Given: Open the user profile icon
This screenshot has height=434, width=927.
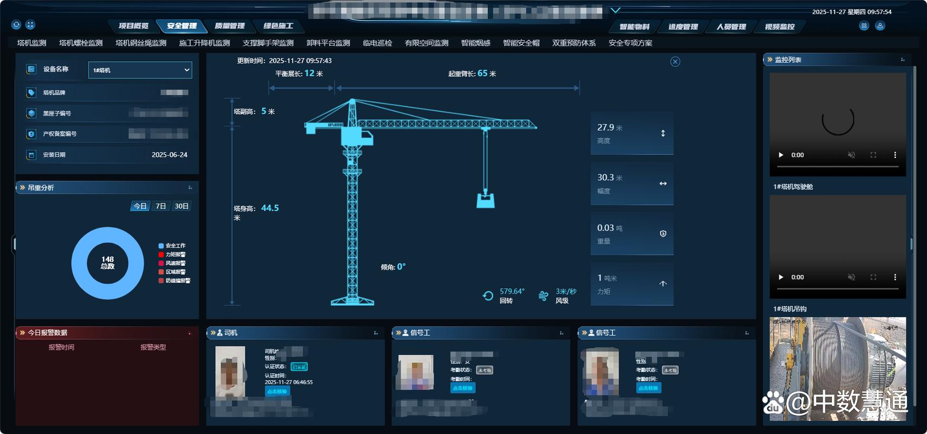Looking at the screenshot, I should pyautogui.click(x=880, y=25).
